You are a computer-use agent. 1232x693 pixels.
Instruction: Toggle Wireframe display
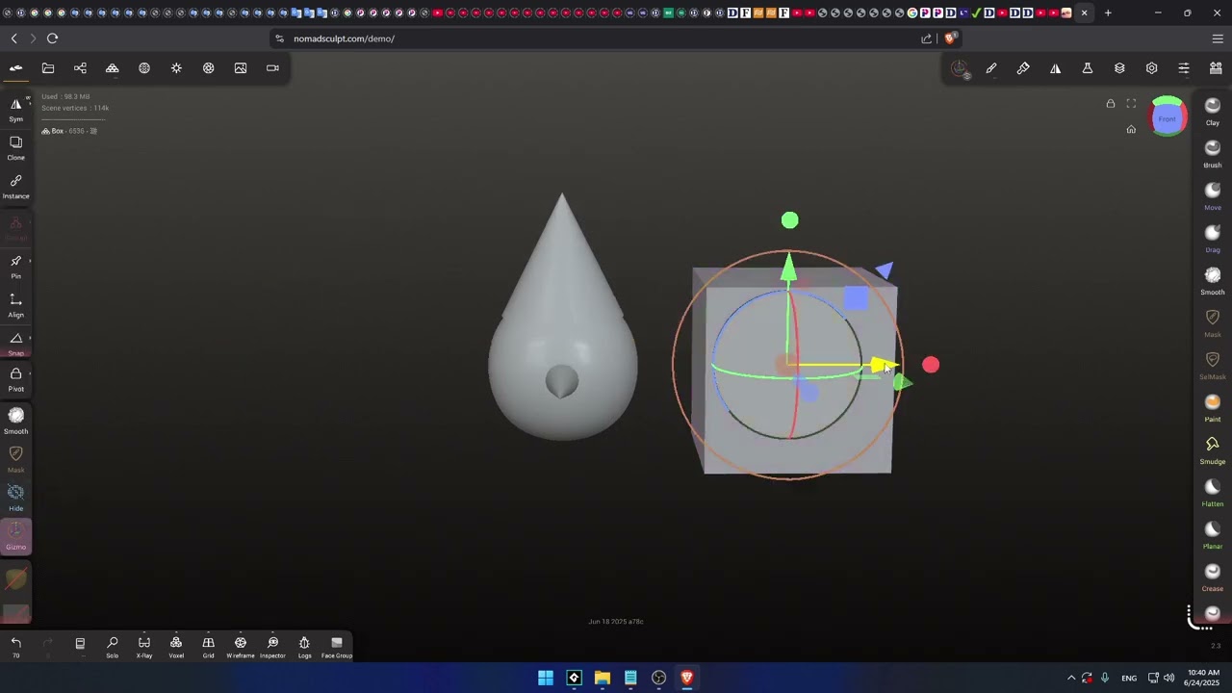coord(241,647)
